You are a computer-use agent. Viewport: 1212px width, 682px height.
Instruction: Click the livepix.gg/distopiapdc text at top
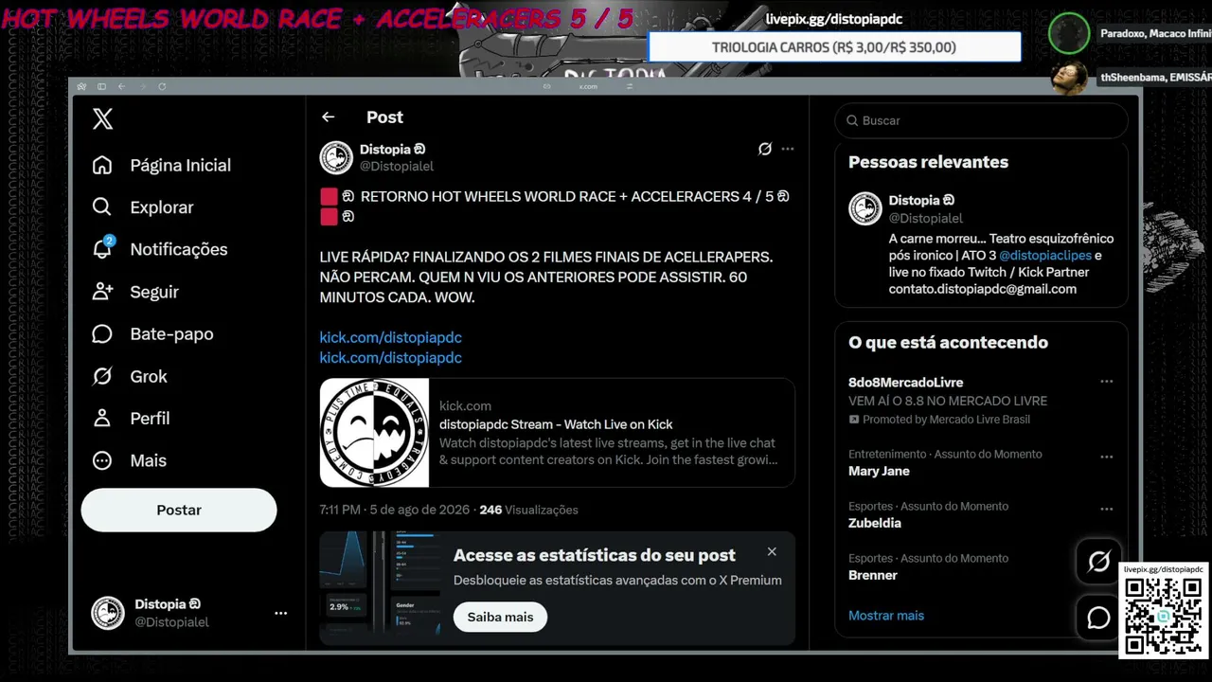[x=833, y=18]
